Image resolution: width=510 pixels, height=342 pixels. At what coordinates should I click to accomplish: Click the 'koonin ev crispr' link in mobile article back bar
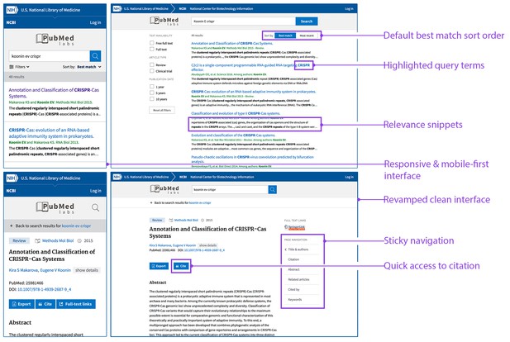(76, 226)
